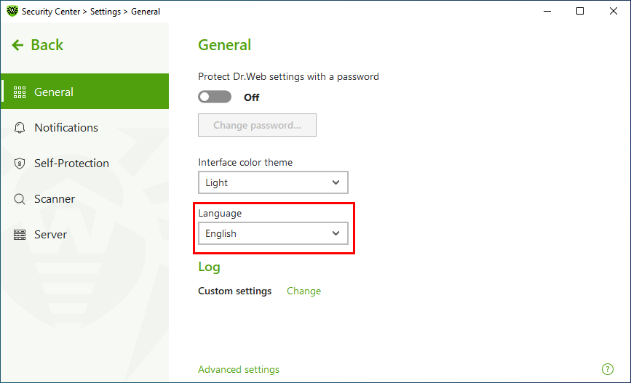The width and height of the screenshot is (631, 383).
Task: Toggle password protection switch on
Action: [x=215, y=97]
